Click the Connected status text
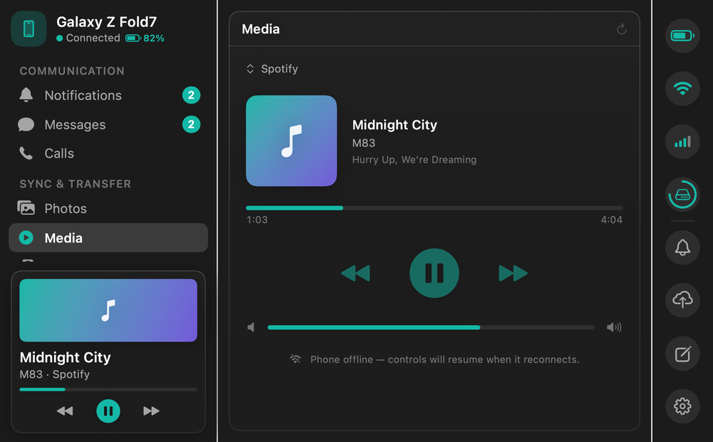 tap(93, 38)
